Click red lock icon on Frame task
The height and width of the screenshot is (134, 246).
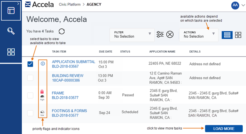pyautogui.click(x=42, y=92)
